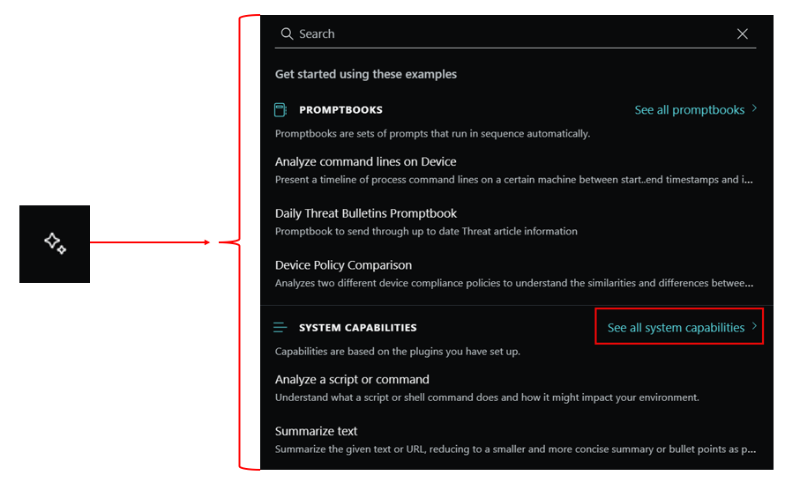The image size is (785, 483).
Task: Type in the Search field
Action: tap(512, 33)
